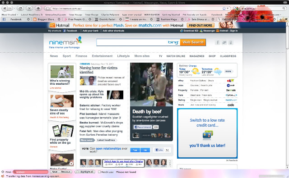Open the WATCH ONLINE link

coord(176,56)
